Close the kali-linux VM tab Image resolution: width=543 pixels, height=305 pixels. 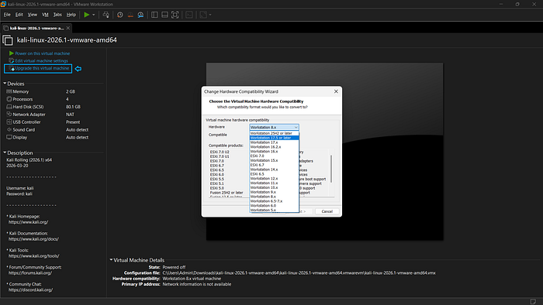[x=68, y=28]
